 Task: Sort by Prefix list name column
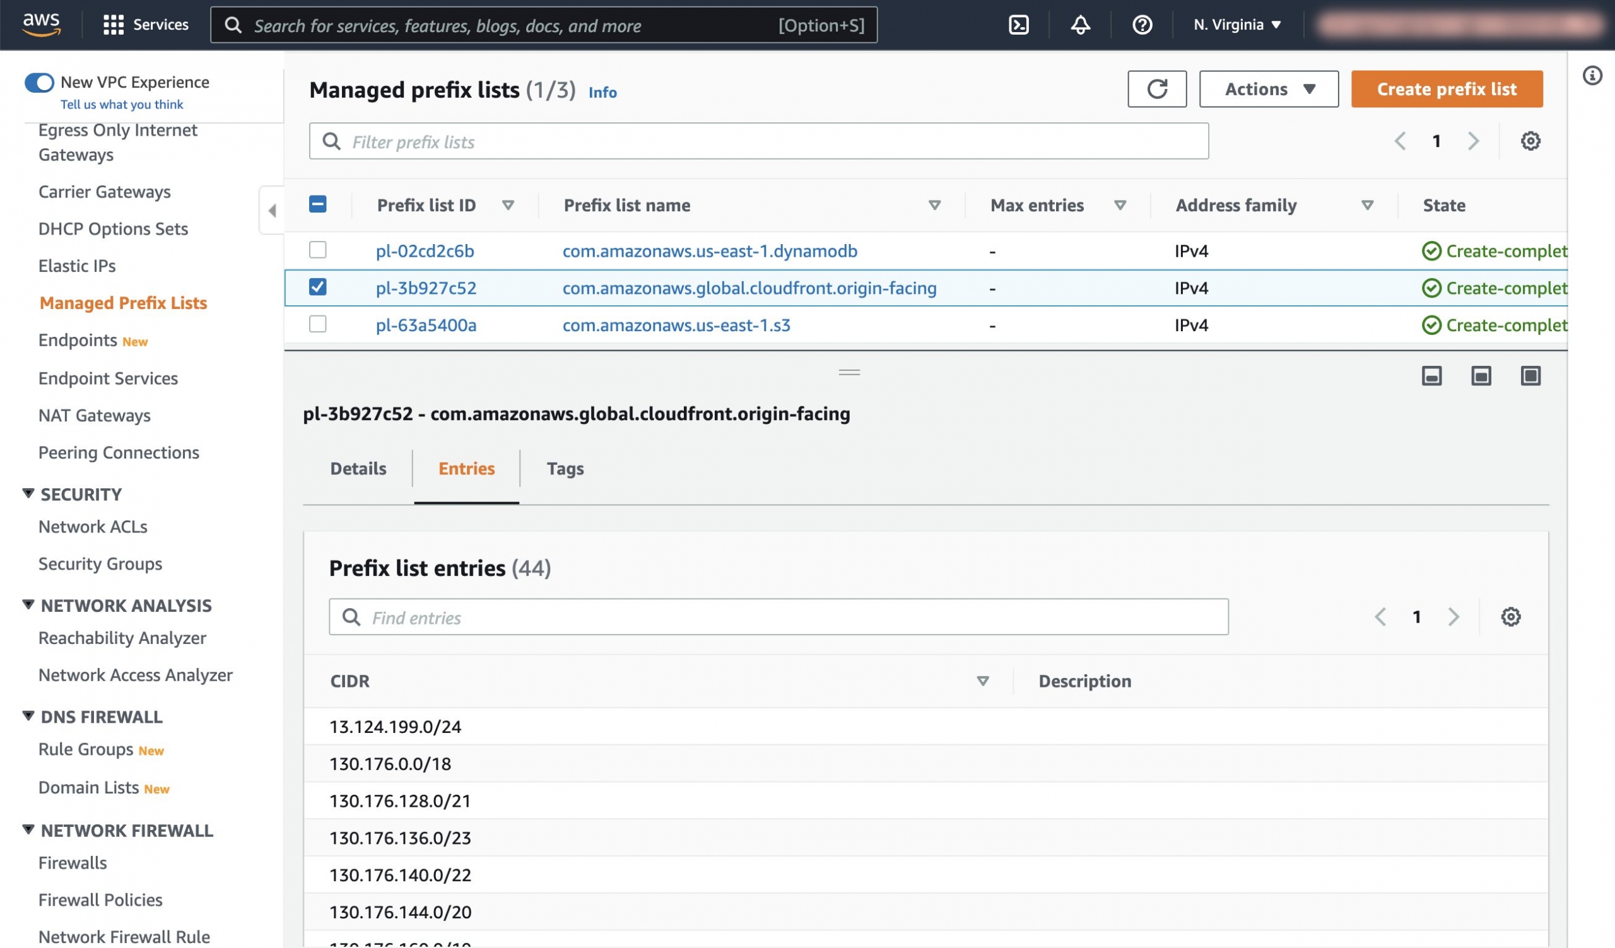[934, 205]
